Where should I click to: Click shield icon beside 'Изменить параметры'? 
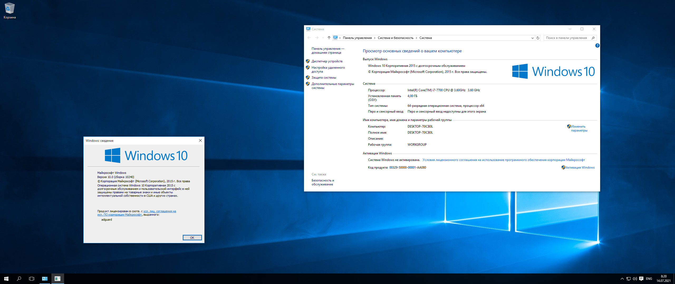569,126
